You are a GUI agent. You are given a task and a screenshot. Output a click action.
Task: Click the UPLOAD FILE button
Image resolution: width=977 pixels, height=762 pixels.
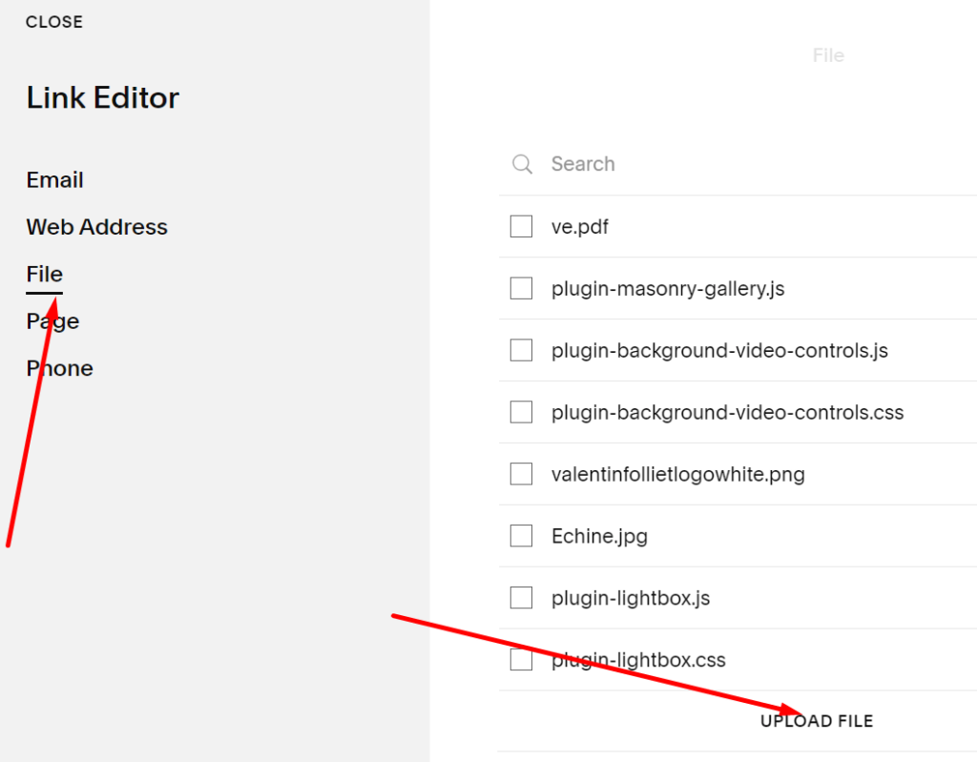[817, 721]
